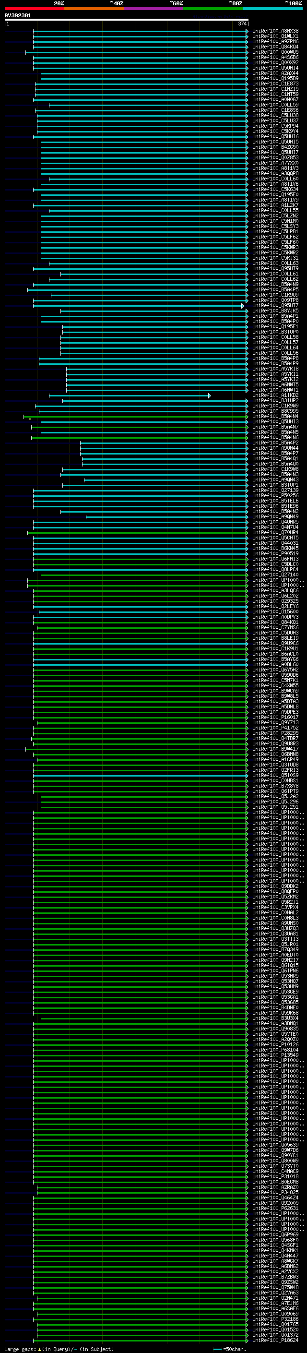This screenshot has width=307, height=1353.
Task: Select hit UniRef100_C1MZI5
Action: [x=275, y=89]
